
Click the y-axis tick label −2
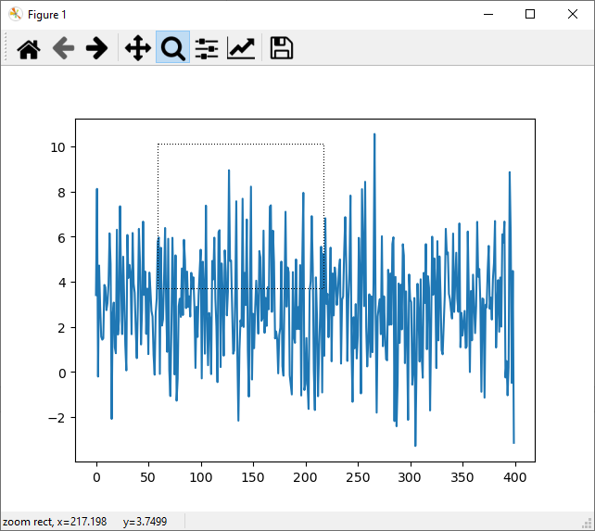(57, 418)
